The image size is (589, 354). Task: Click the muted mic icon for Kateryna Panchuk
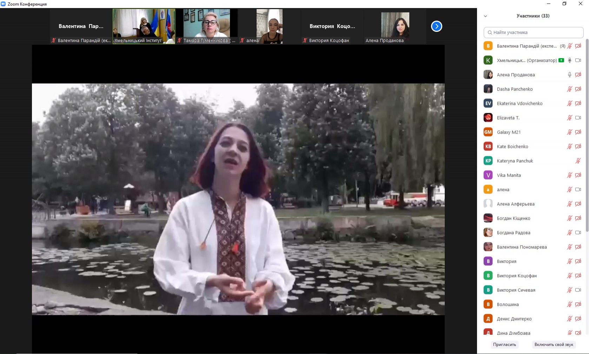point(578,161)
